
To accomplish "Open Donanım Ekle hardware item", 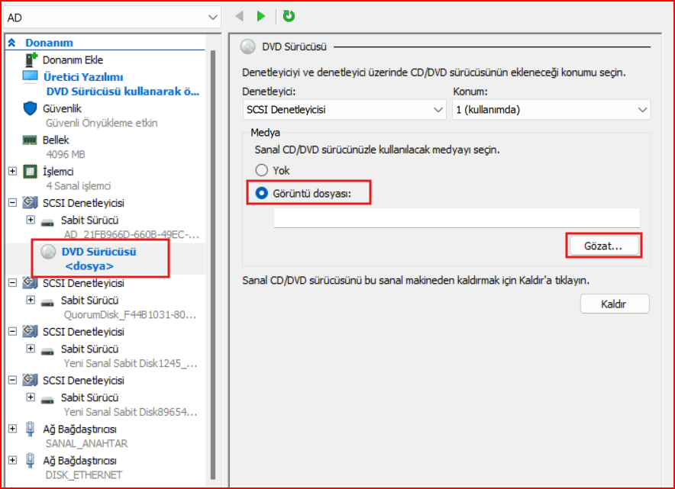I will 73,60.
